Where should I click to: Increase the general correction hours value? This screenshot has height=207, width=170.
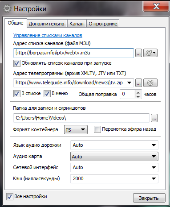[x=138, y=92]
